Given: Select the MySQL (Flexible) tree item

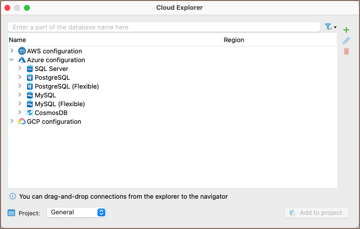Looking at the screenshot, I should click(x=60, y=104).
